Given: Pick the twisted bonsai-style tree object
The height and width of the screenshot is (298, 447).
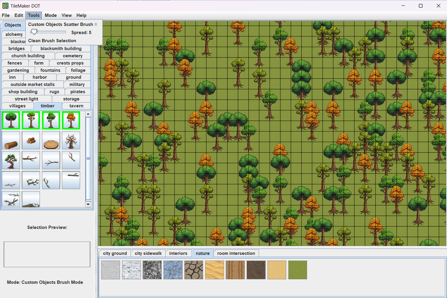Looking at the screenshot, I should [x=11, y=160].
